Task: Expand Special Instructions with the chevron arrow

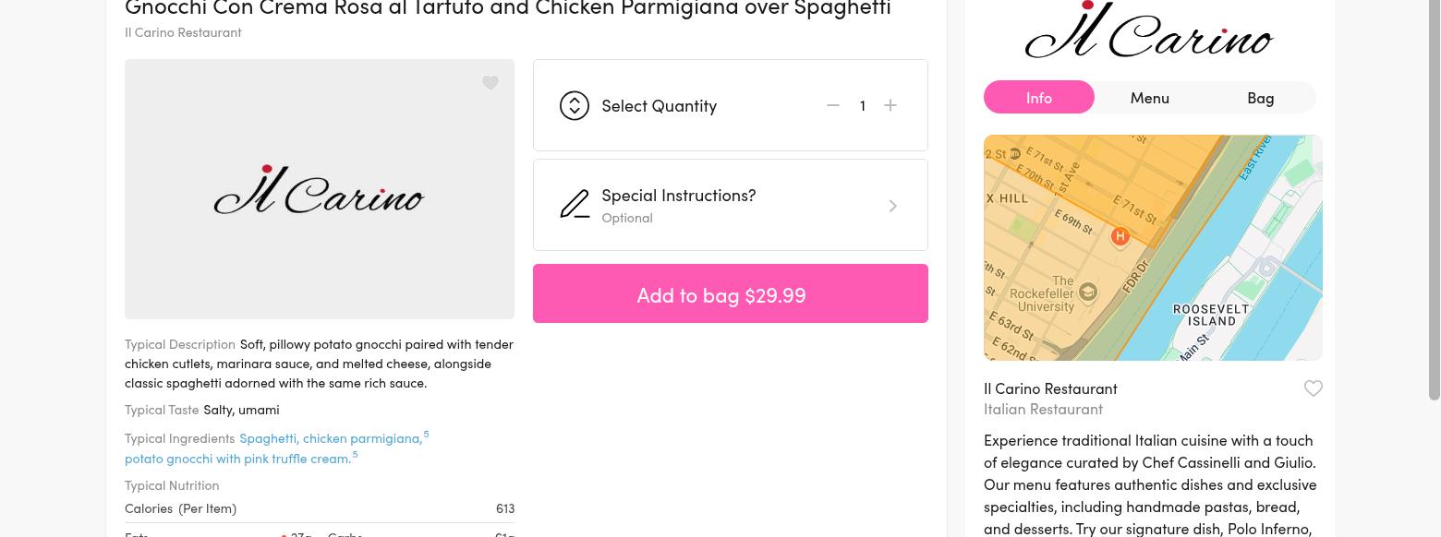Action: point(892,206)
